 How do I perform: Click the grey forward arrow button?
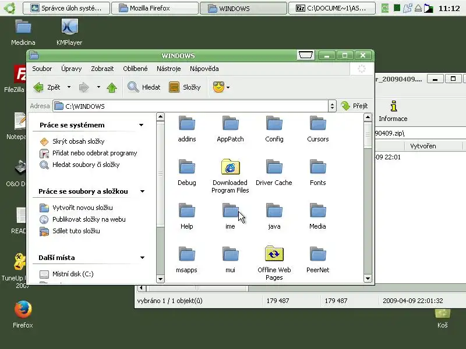click(84, 87)
